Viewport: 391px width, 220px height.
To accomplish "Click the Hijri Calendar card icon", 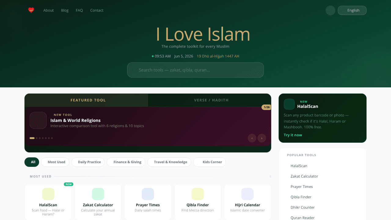I will click(x=247, y=194).
